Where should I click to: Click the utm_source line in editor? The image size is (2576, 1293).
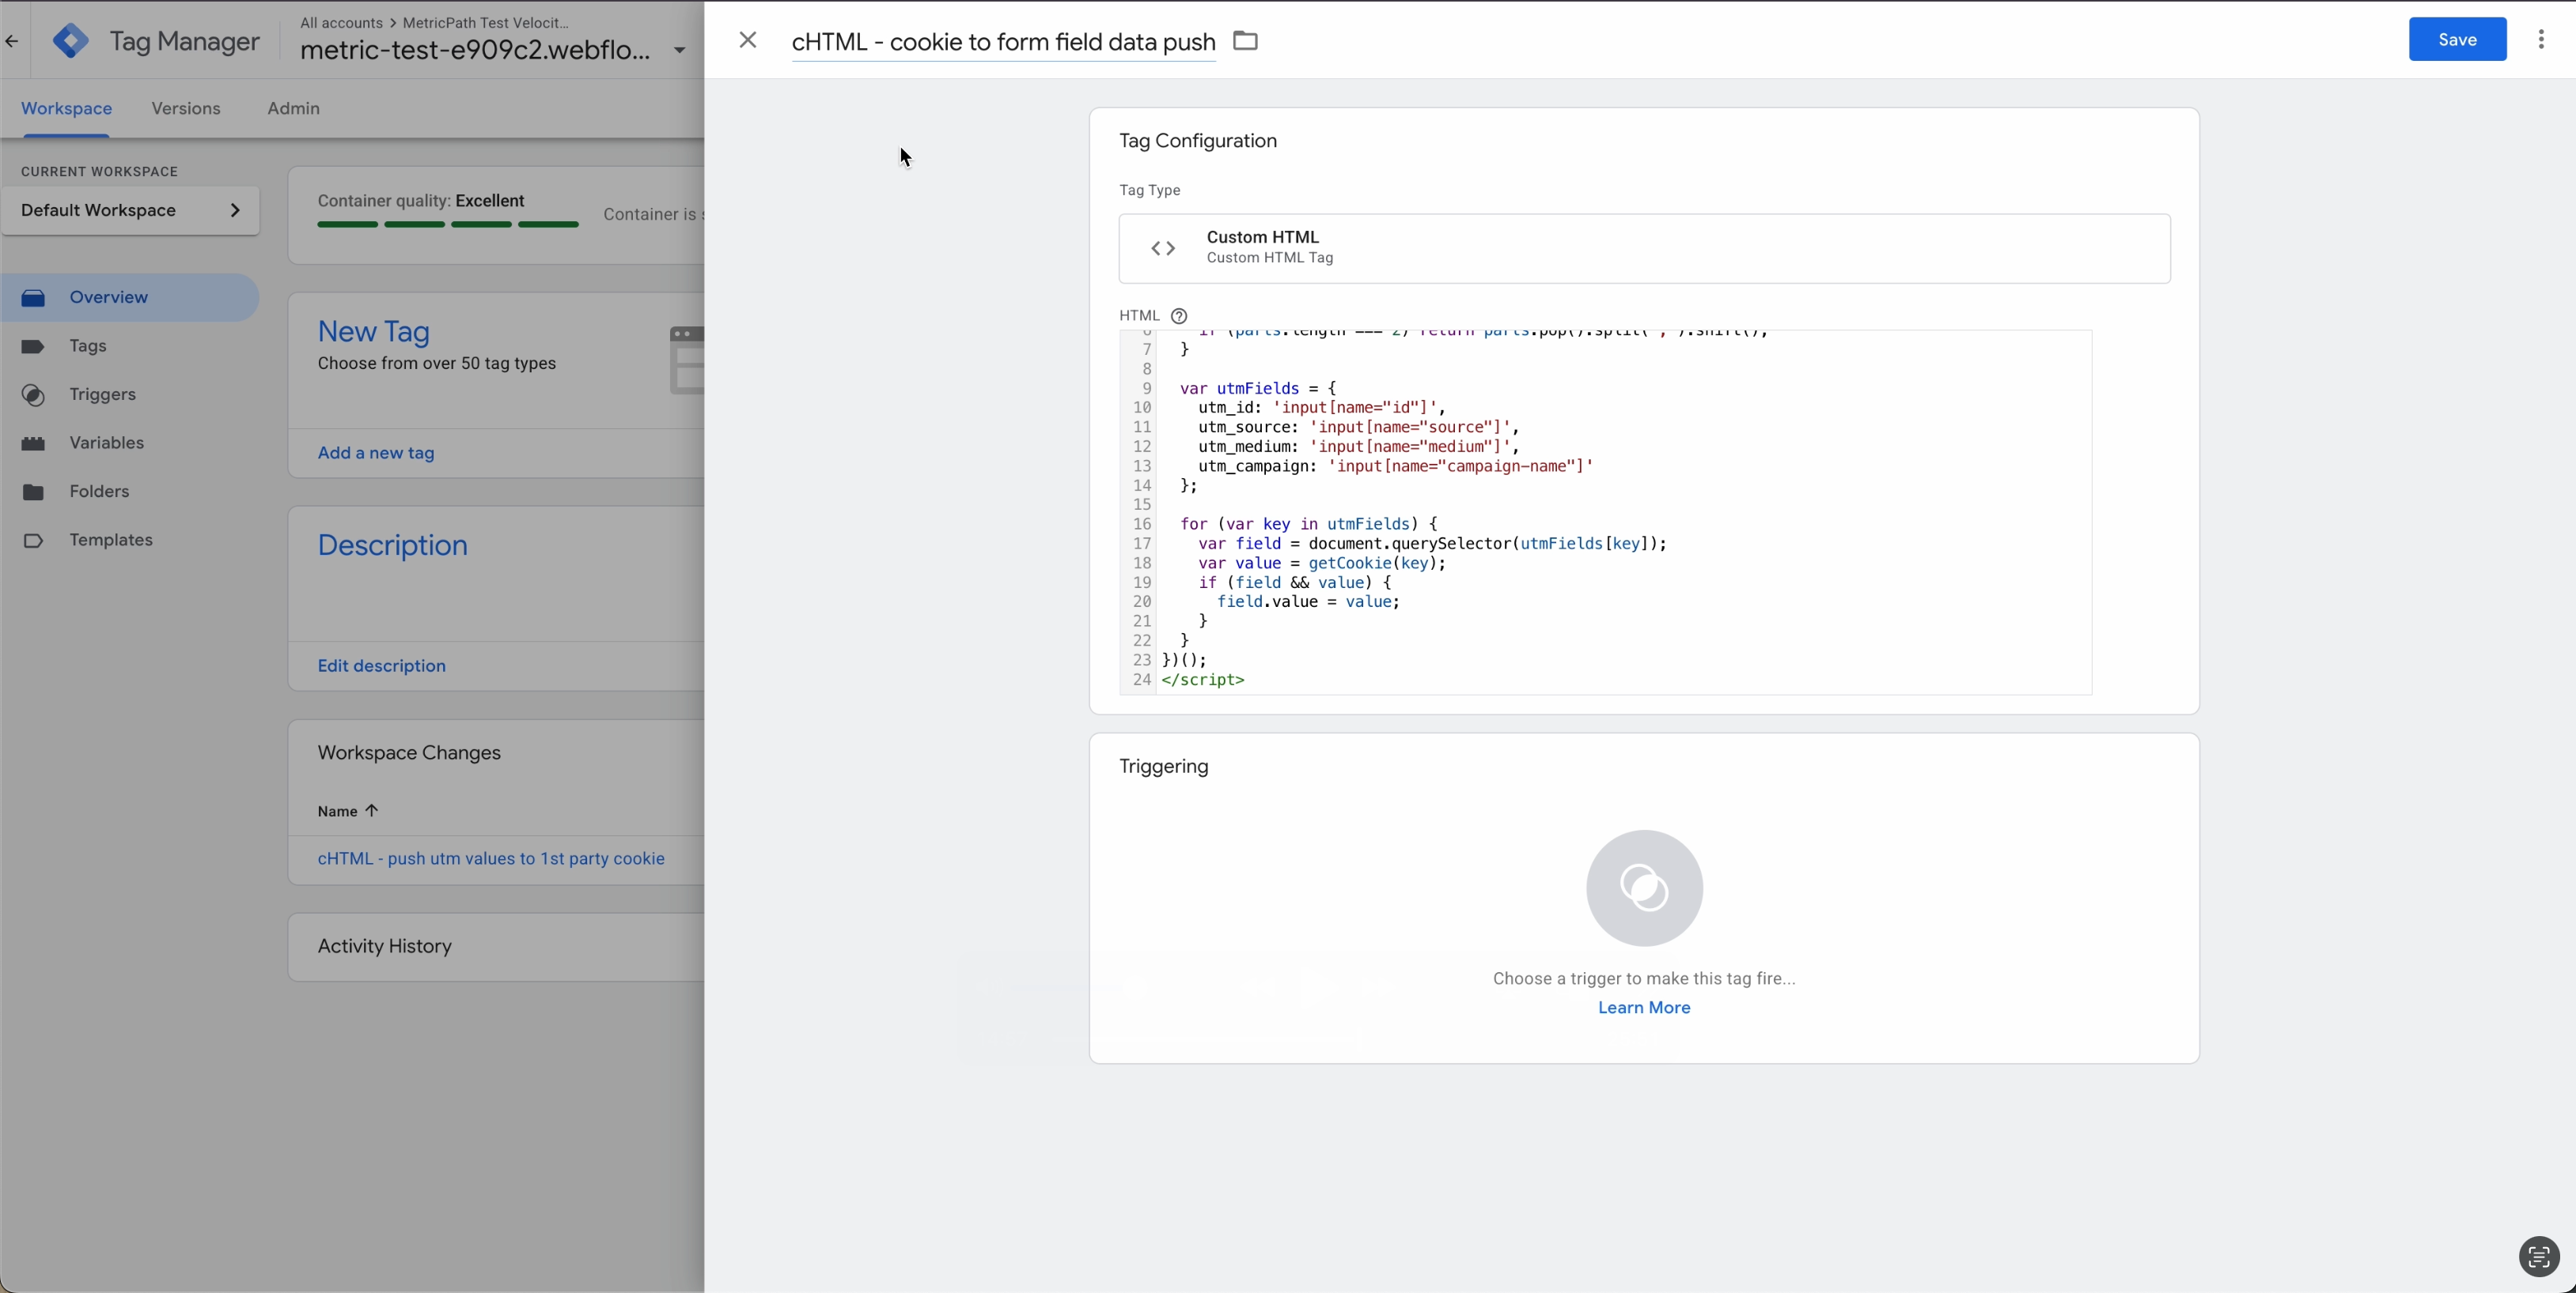click(x=1358, y=427)
